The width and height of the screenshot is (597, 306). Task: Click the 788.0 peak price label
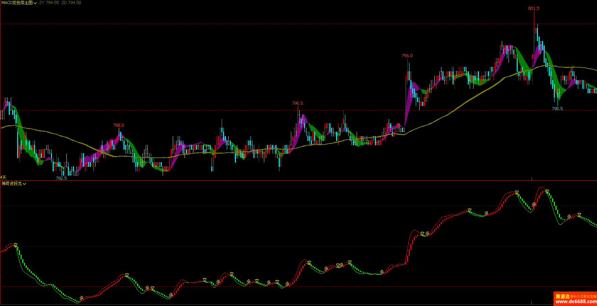pos(118,125)
